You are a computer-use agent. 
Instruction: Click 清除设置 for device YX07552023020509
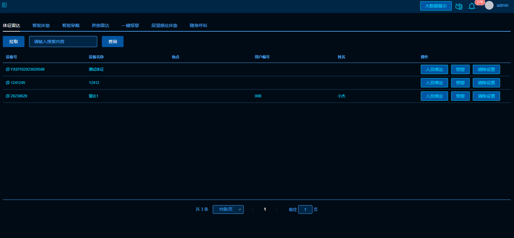tap(486, 69)
